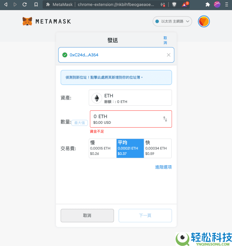Reload the page with the refresh icon
The image size is (232, 246).
tap(25, 4)
